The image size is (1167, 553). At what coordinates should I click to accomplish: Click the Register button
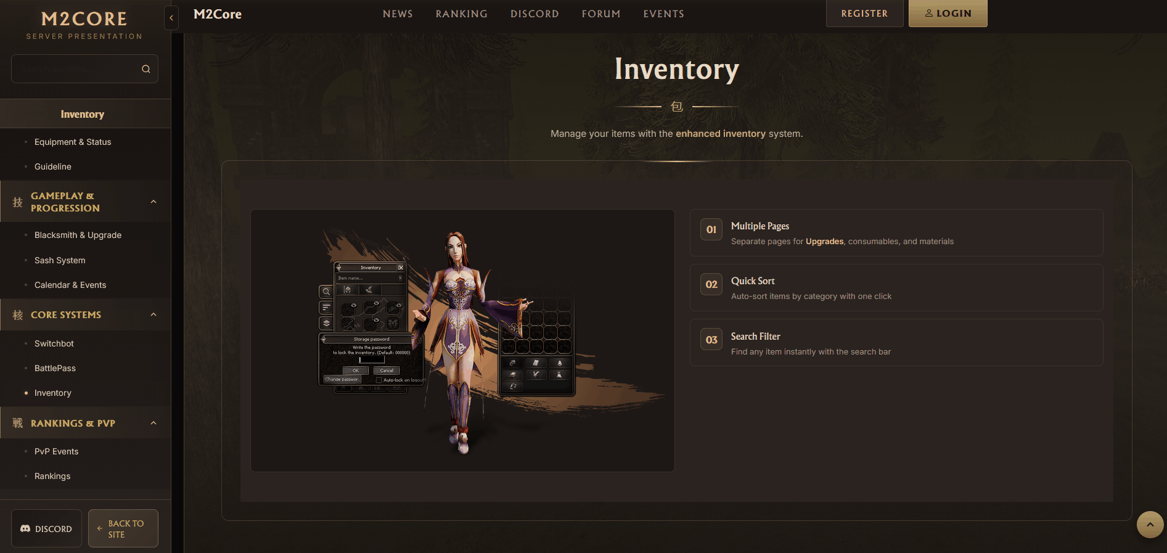[x=864, y=14]
